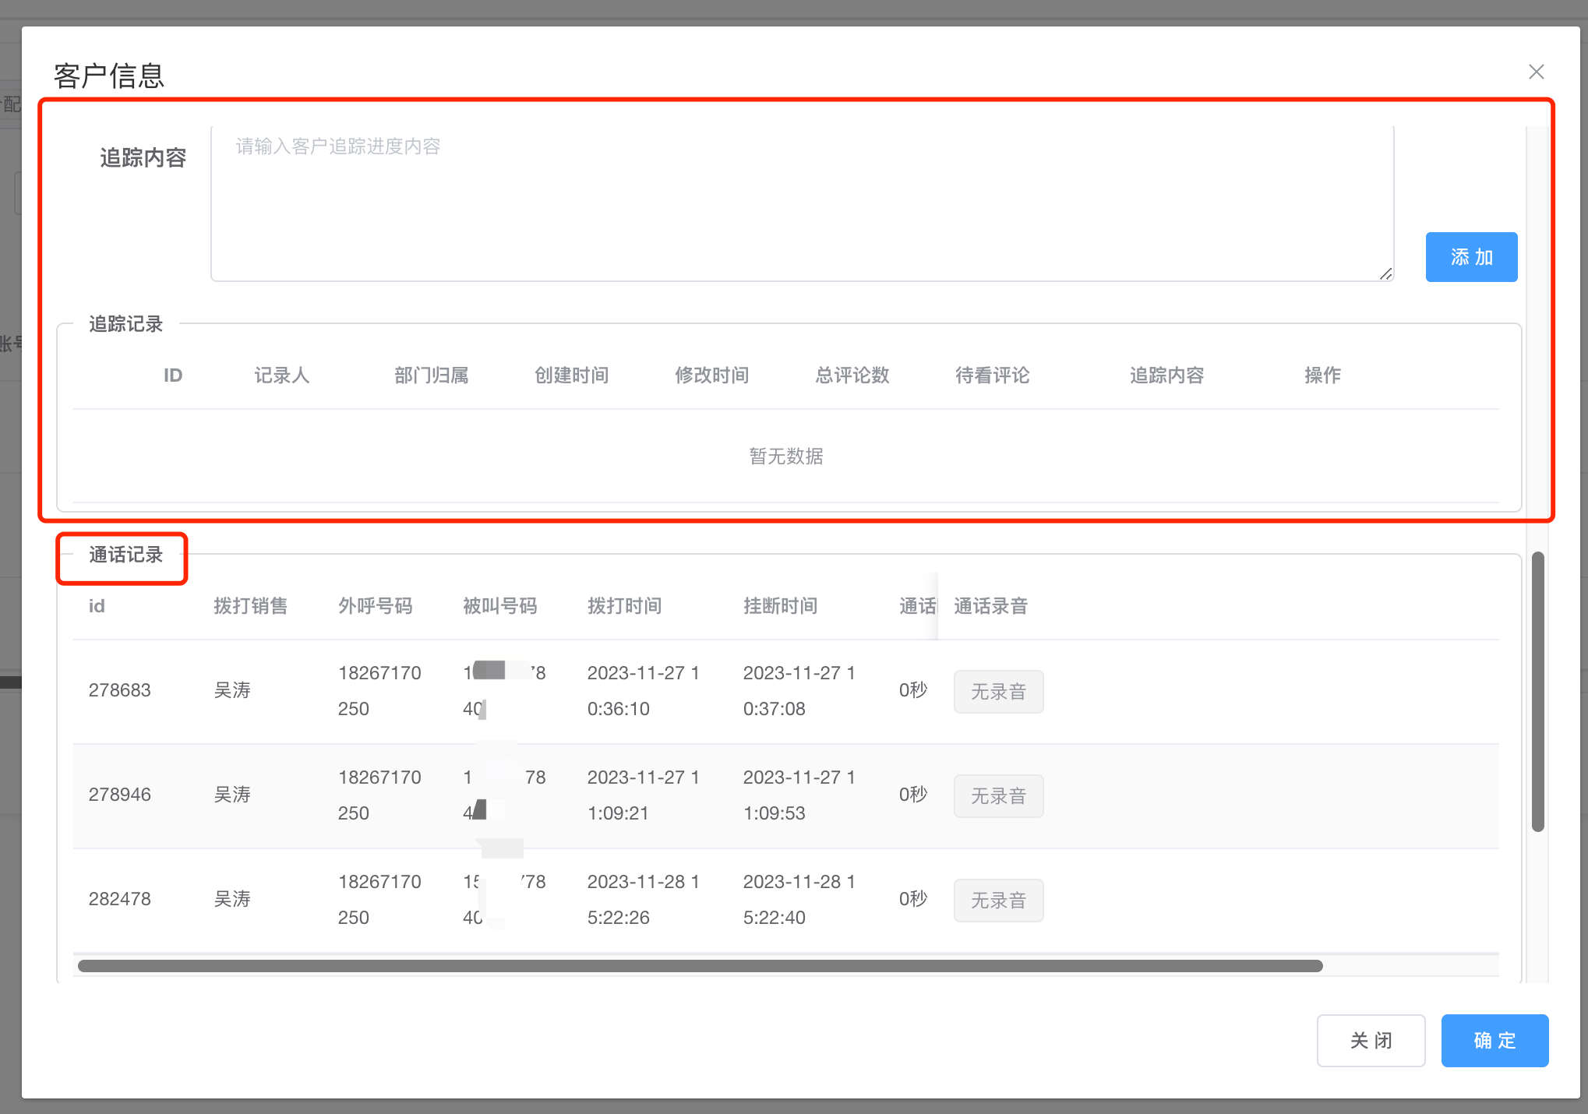This screenshot has height=1114, width=1588.
Task: Focus the 追踪内容 text area
Action: 801,203
